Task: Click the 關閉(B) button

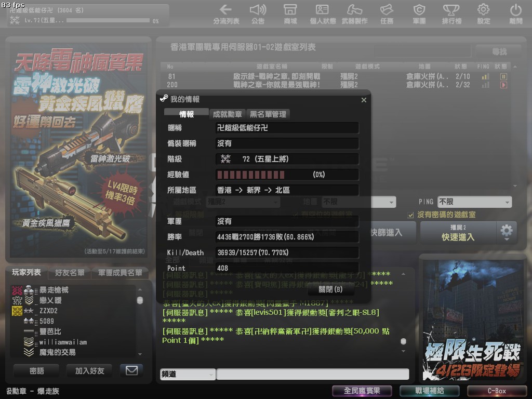Action: pyautogui.click(x=330, y=289)
